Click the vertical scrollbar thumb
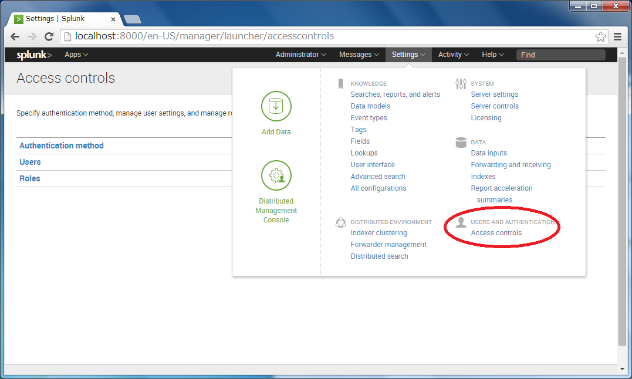The width and height of the screenshot is (632, 379). (622, 201)
